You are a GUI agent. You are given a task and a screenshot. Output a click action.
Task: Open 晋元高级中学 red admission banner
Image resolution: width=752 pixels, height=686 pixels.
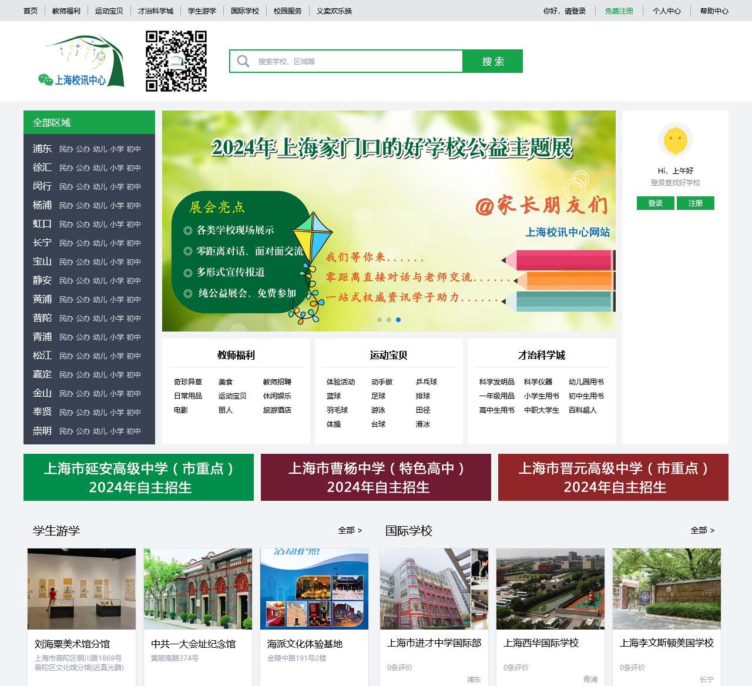613,477
